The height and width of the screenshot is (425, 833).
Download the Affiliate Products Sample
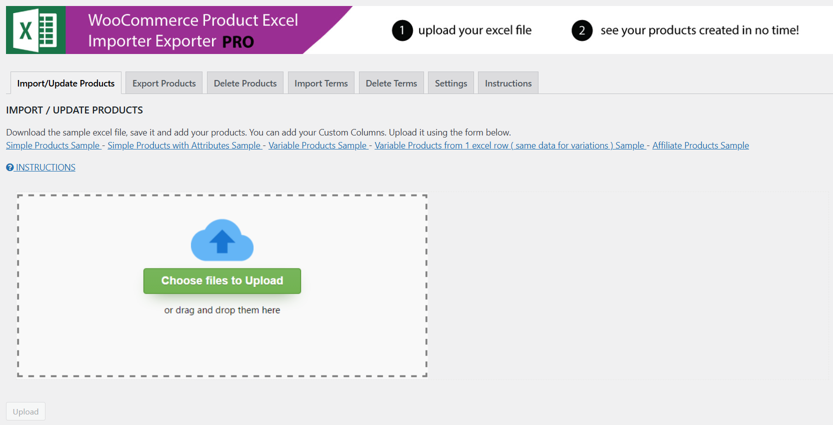700,145
